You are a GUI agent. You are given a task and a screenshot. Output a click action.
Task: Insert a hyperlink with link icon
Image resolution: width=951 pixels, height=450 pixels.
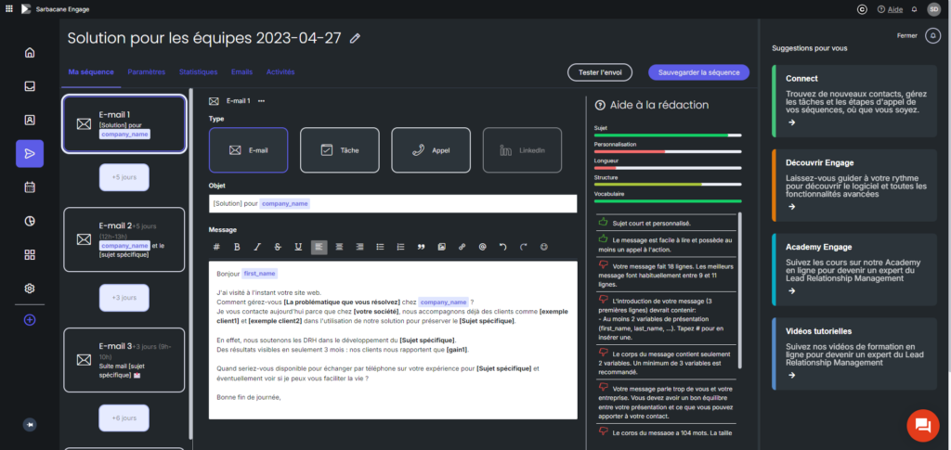pos(462,247)
